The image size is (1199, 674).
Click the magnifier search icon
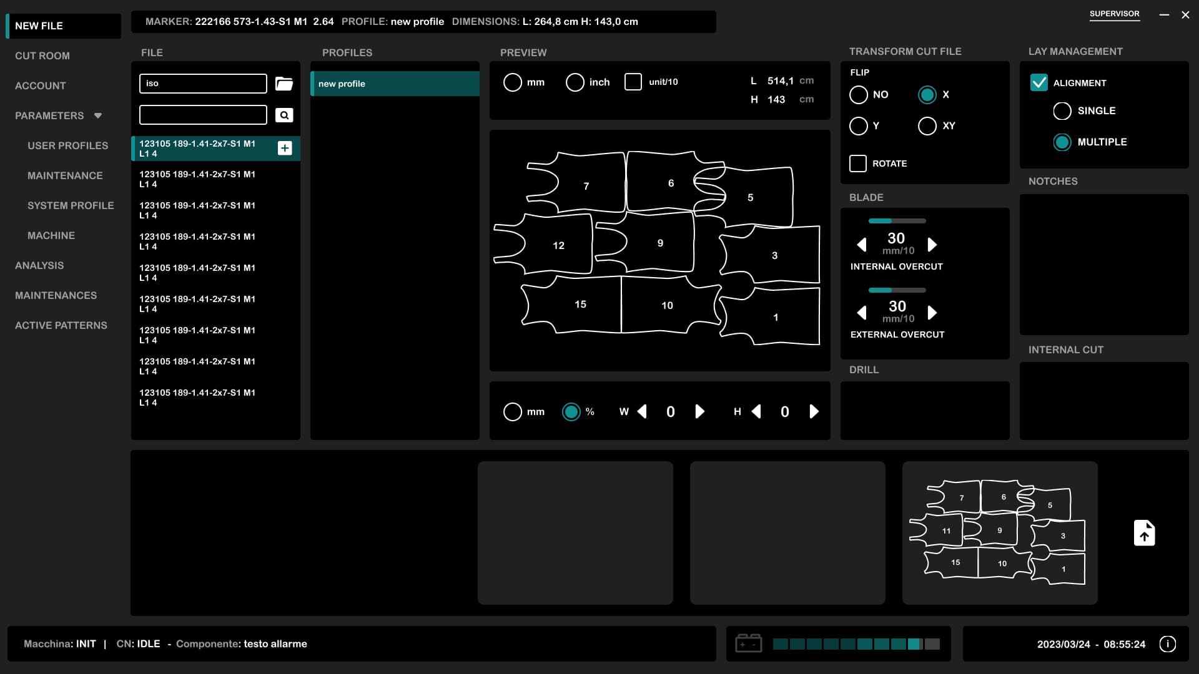(284, 115)
